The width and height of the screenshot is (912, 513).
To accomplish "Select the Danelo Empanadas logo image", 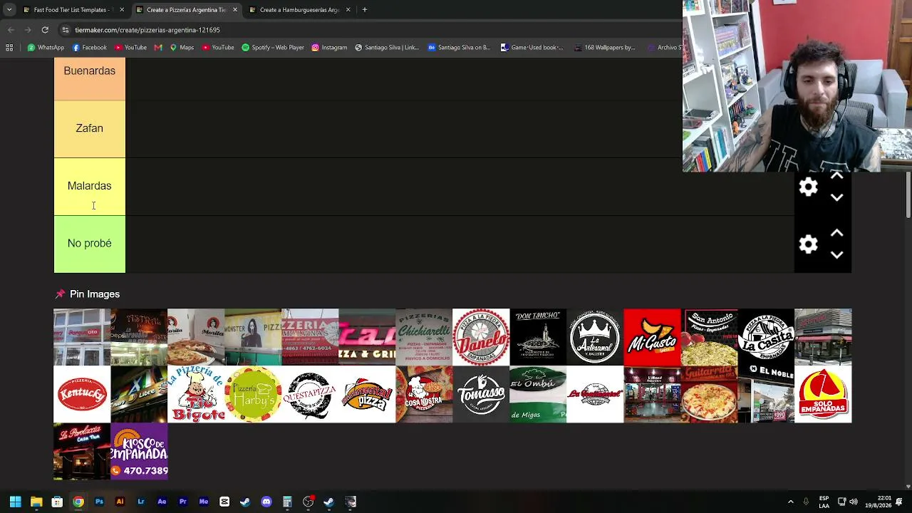I will (x=481, y=337).
